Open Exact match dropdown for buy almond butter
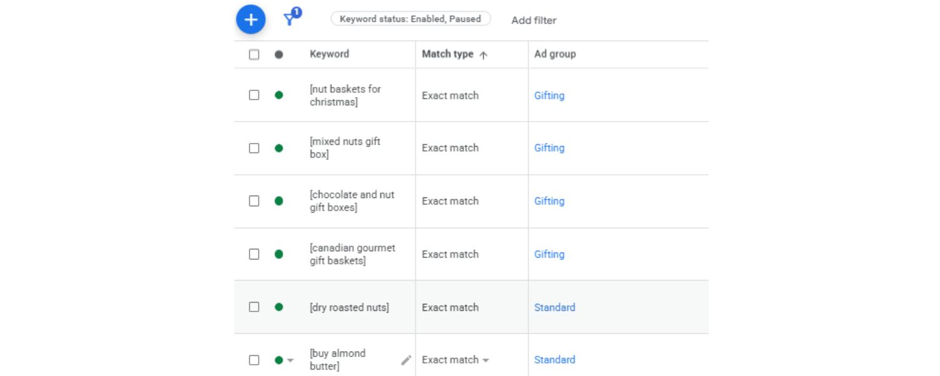 coord(486,360)
